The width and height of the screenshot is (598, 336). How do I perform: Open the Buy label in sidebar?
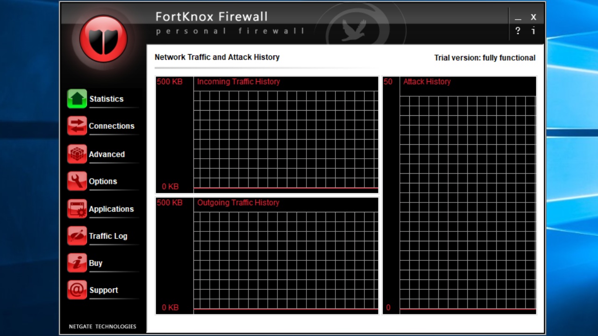coord(96,263)
